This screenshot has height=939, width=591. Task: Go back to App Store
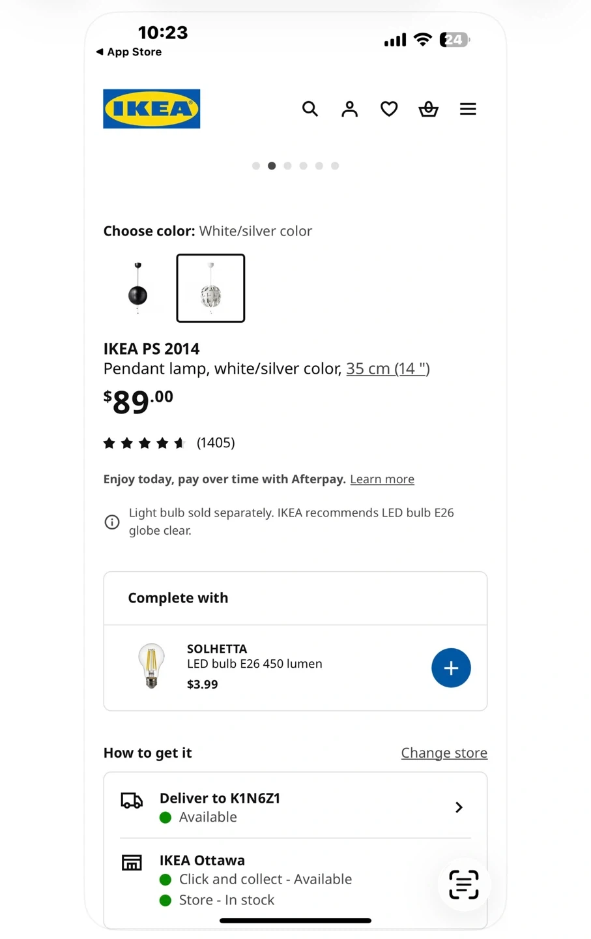click(x=129, y=52)
